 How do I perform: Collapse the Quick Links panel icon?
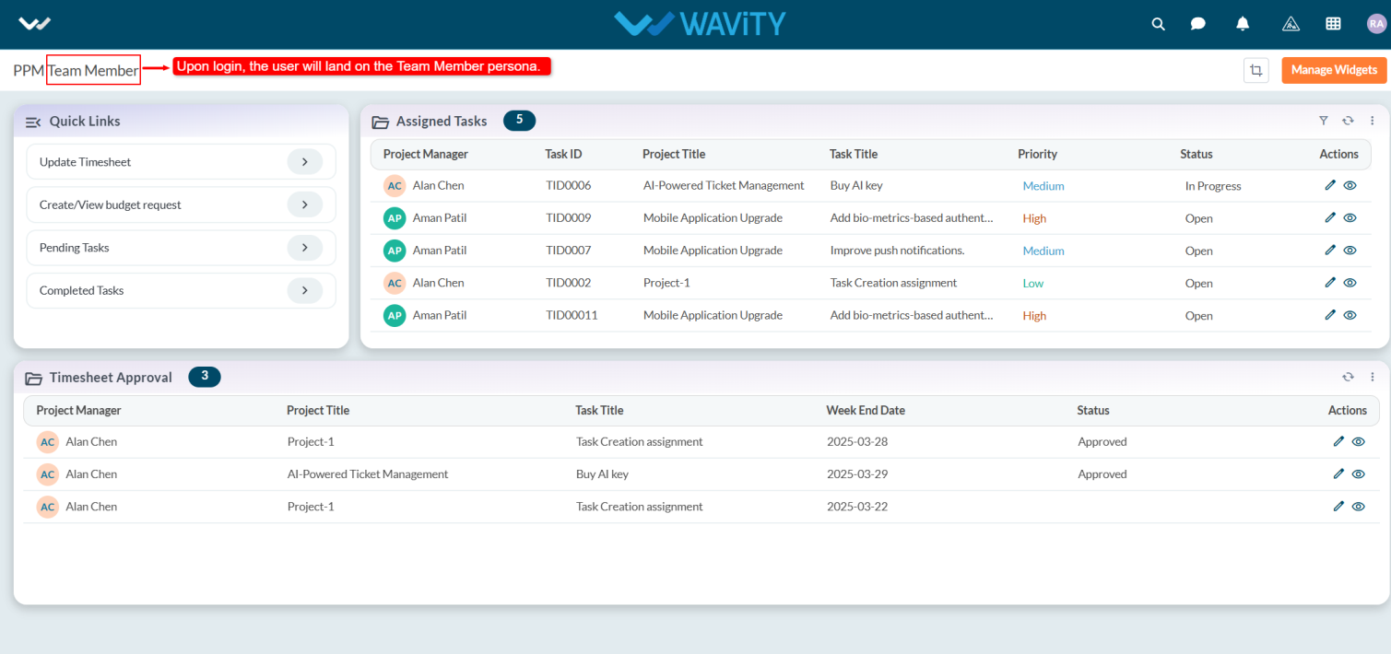33,122
